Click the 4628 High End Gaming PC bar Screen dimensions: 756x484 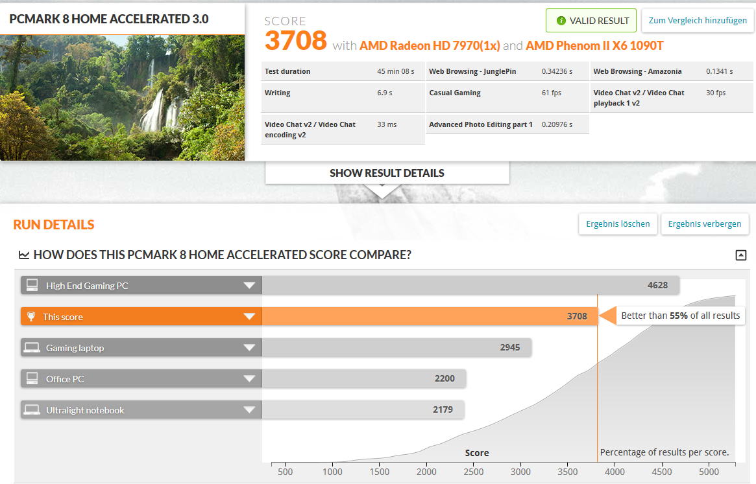470,285
